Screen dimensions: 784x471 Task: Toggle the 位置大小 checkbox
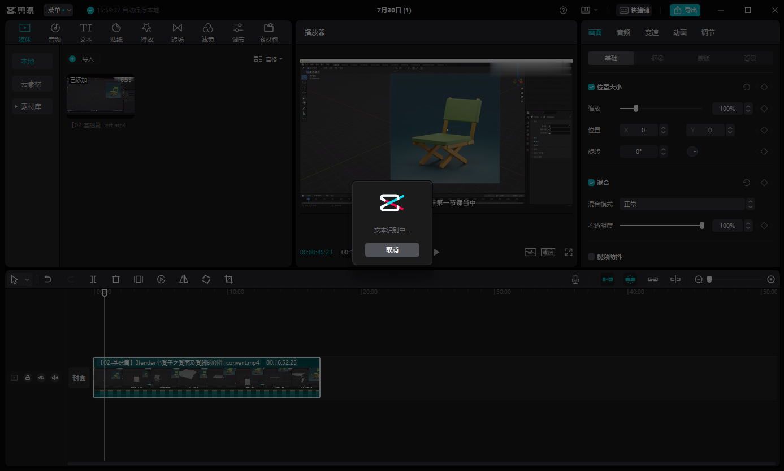coord(591,87)
